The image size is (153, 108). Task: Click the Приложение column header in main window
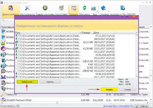[x=7, y=27]
